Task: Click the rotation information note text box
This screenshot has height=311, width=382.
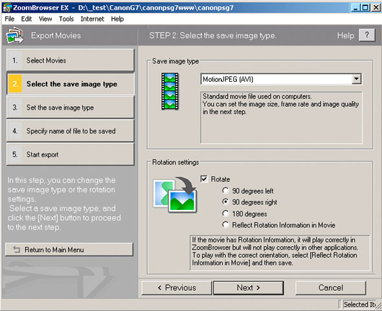Action: [280, 253]
